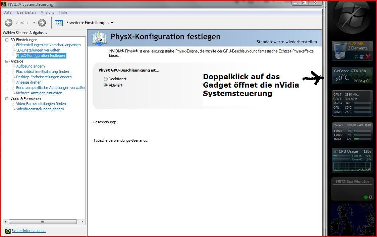377x237 pixels.
Task: Click the forward navigation arrow icon
Action: point(42,23)
